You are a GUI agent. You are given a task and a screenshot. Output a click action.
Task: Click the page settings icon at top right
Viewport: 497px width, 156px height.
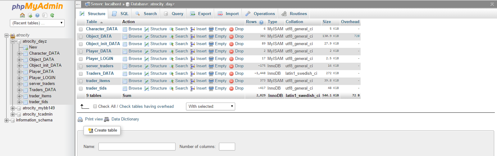point(492,4)
